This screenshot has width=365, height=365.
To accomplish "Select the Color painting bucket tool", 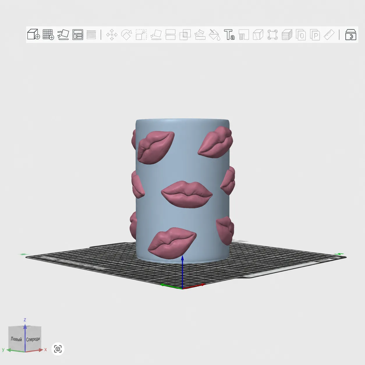I will coord(215,35).
